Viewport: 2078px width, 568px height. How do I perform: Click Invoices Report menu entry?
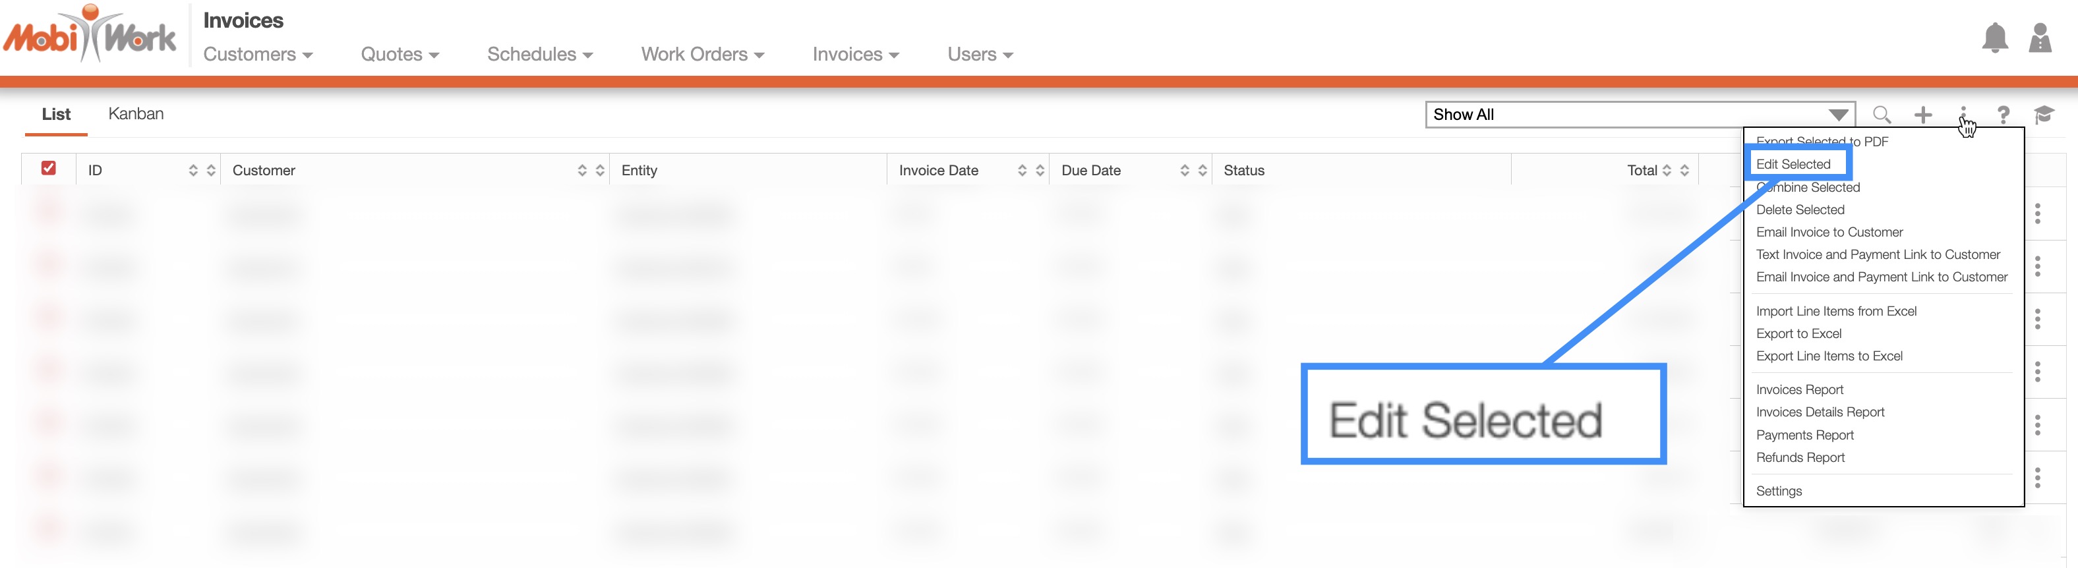[1799, 389]
